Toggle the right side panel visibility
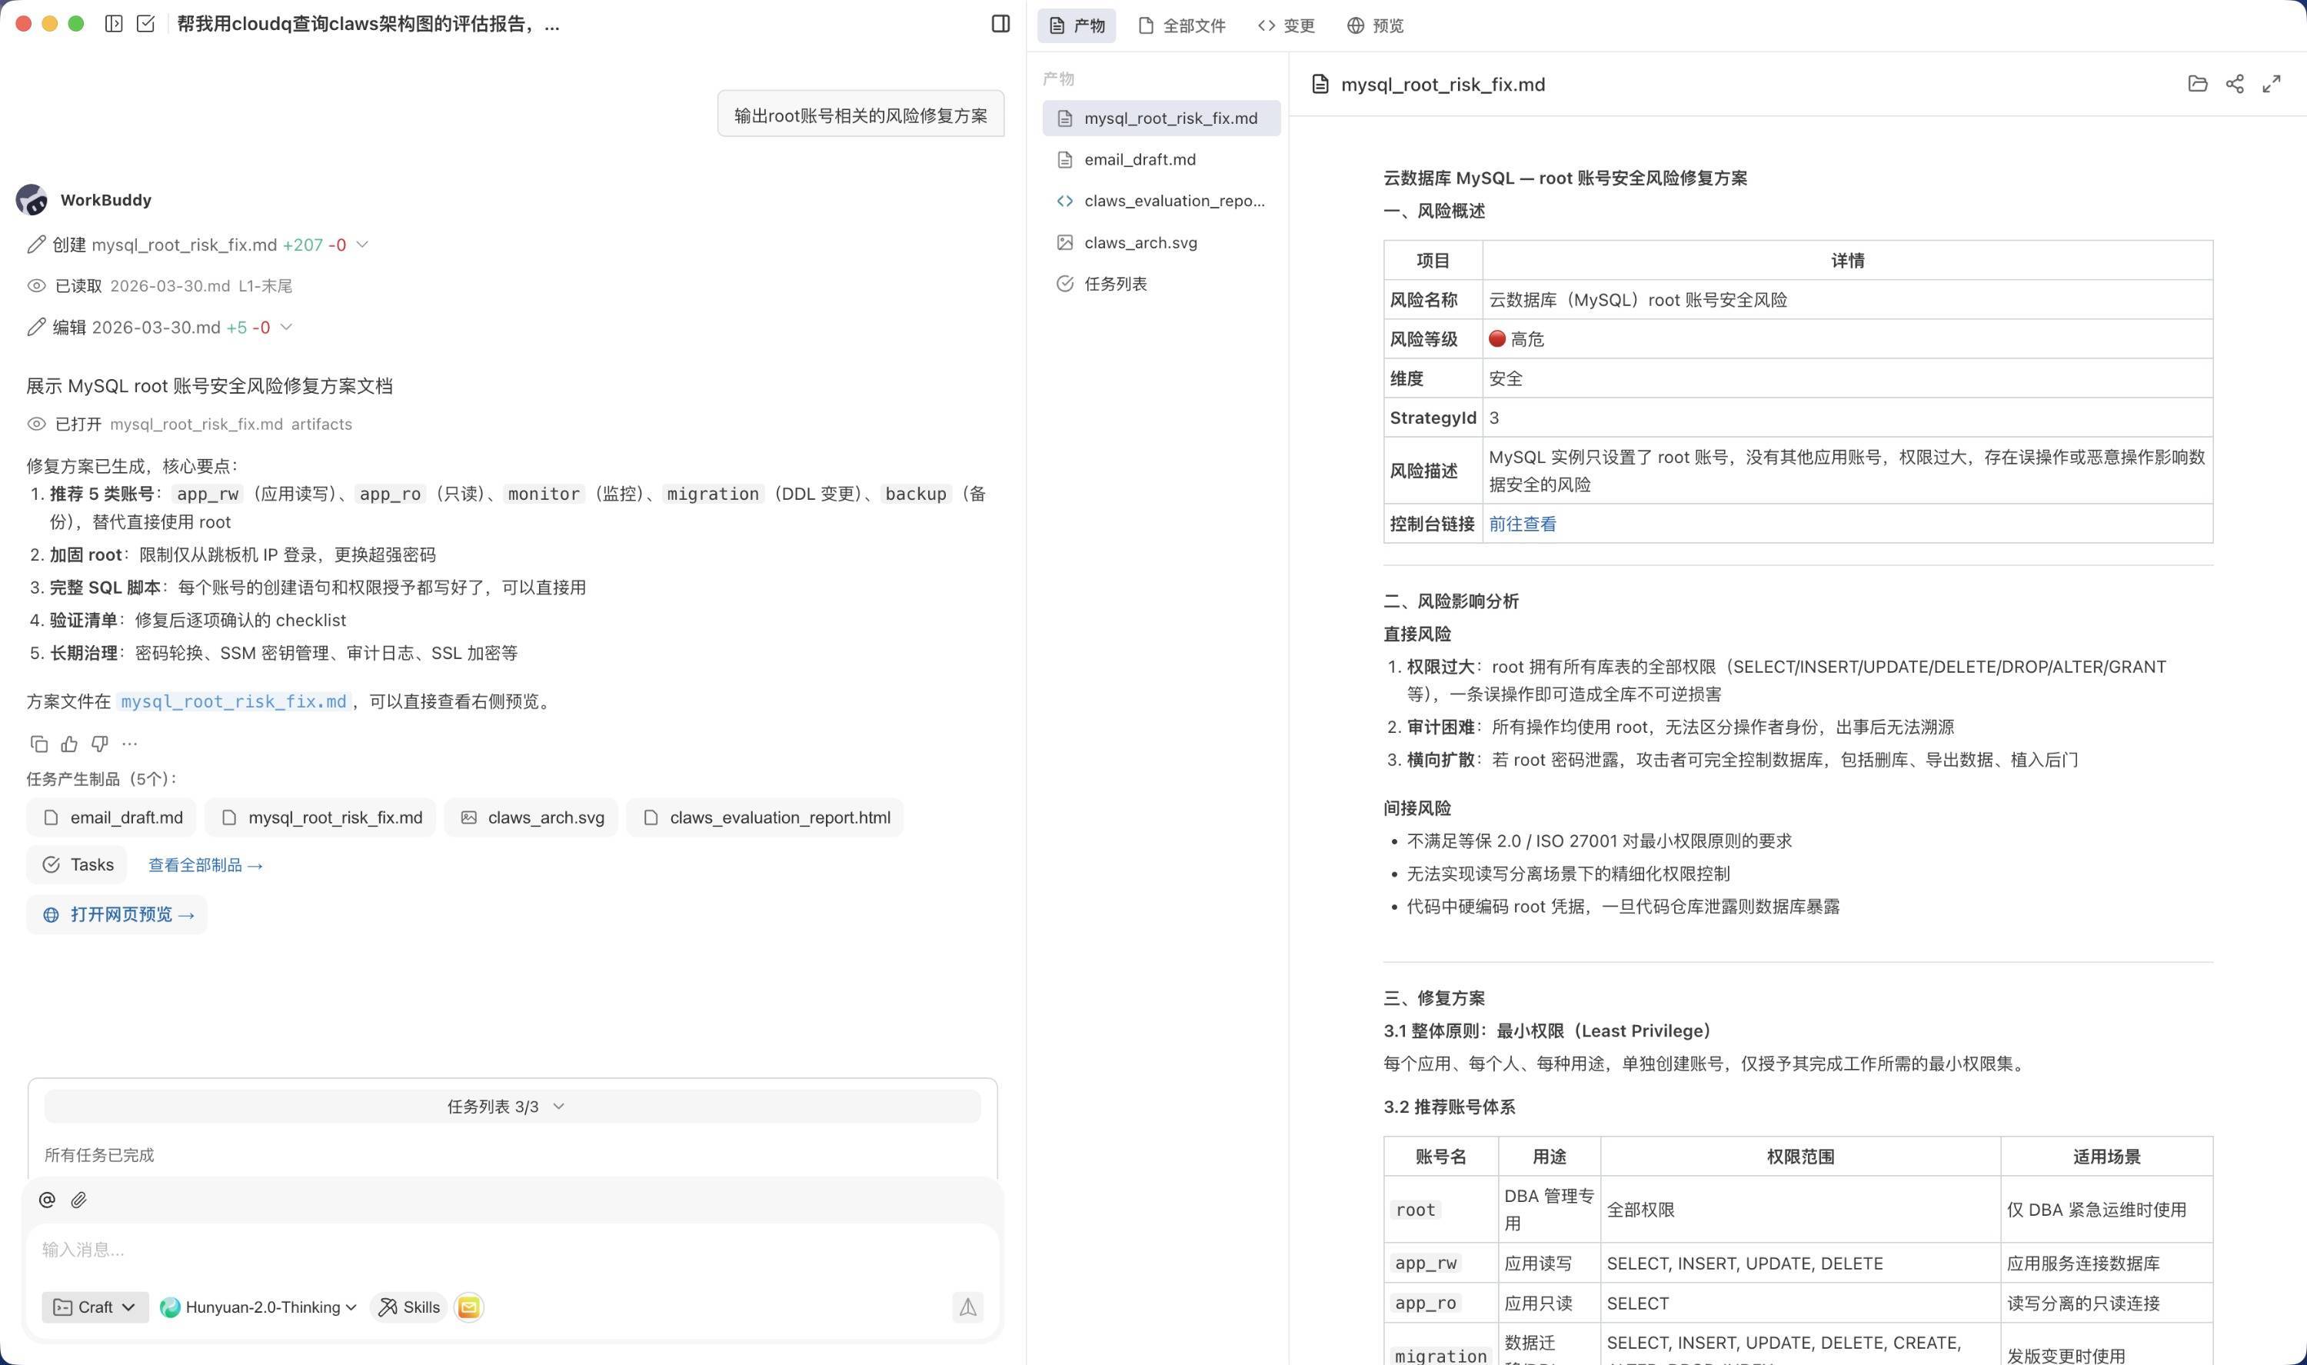 1000,24
